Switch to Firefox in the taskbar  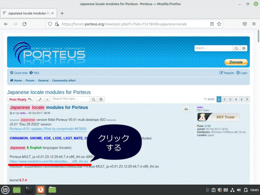tap(41, 190)
